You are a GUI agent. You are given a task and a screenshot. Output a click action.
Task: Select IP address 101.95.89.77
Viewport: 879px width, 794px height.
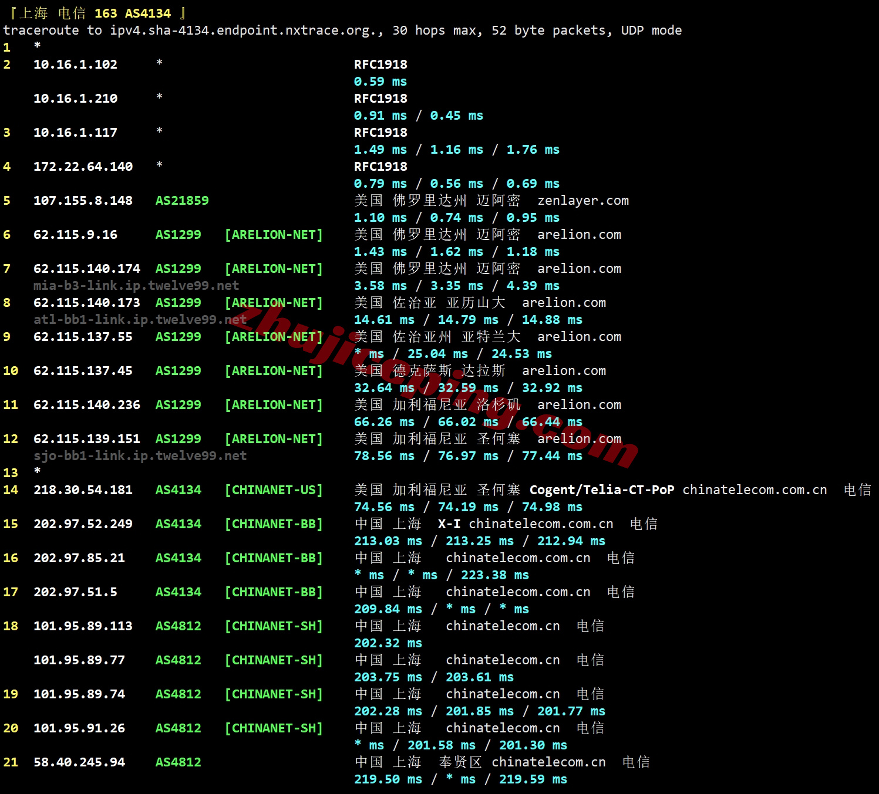79,660
